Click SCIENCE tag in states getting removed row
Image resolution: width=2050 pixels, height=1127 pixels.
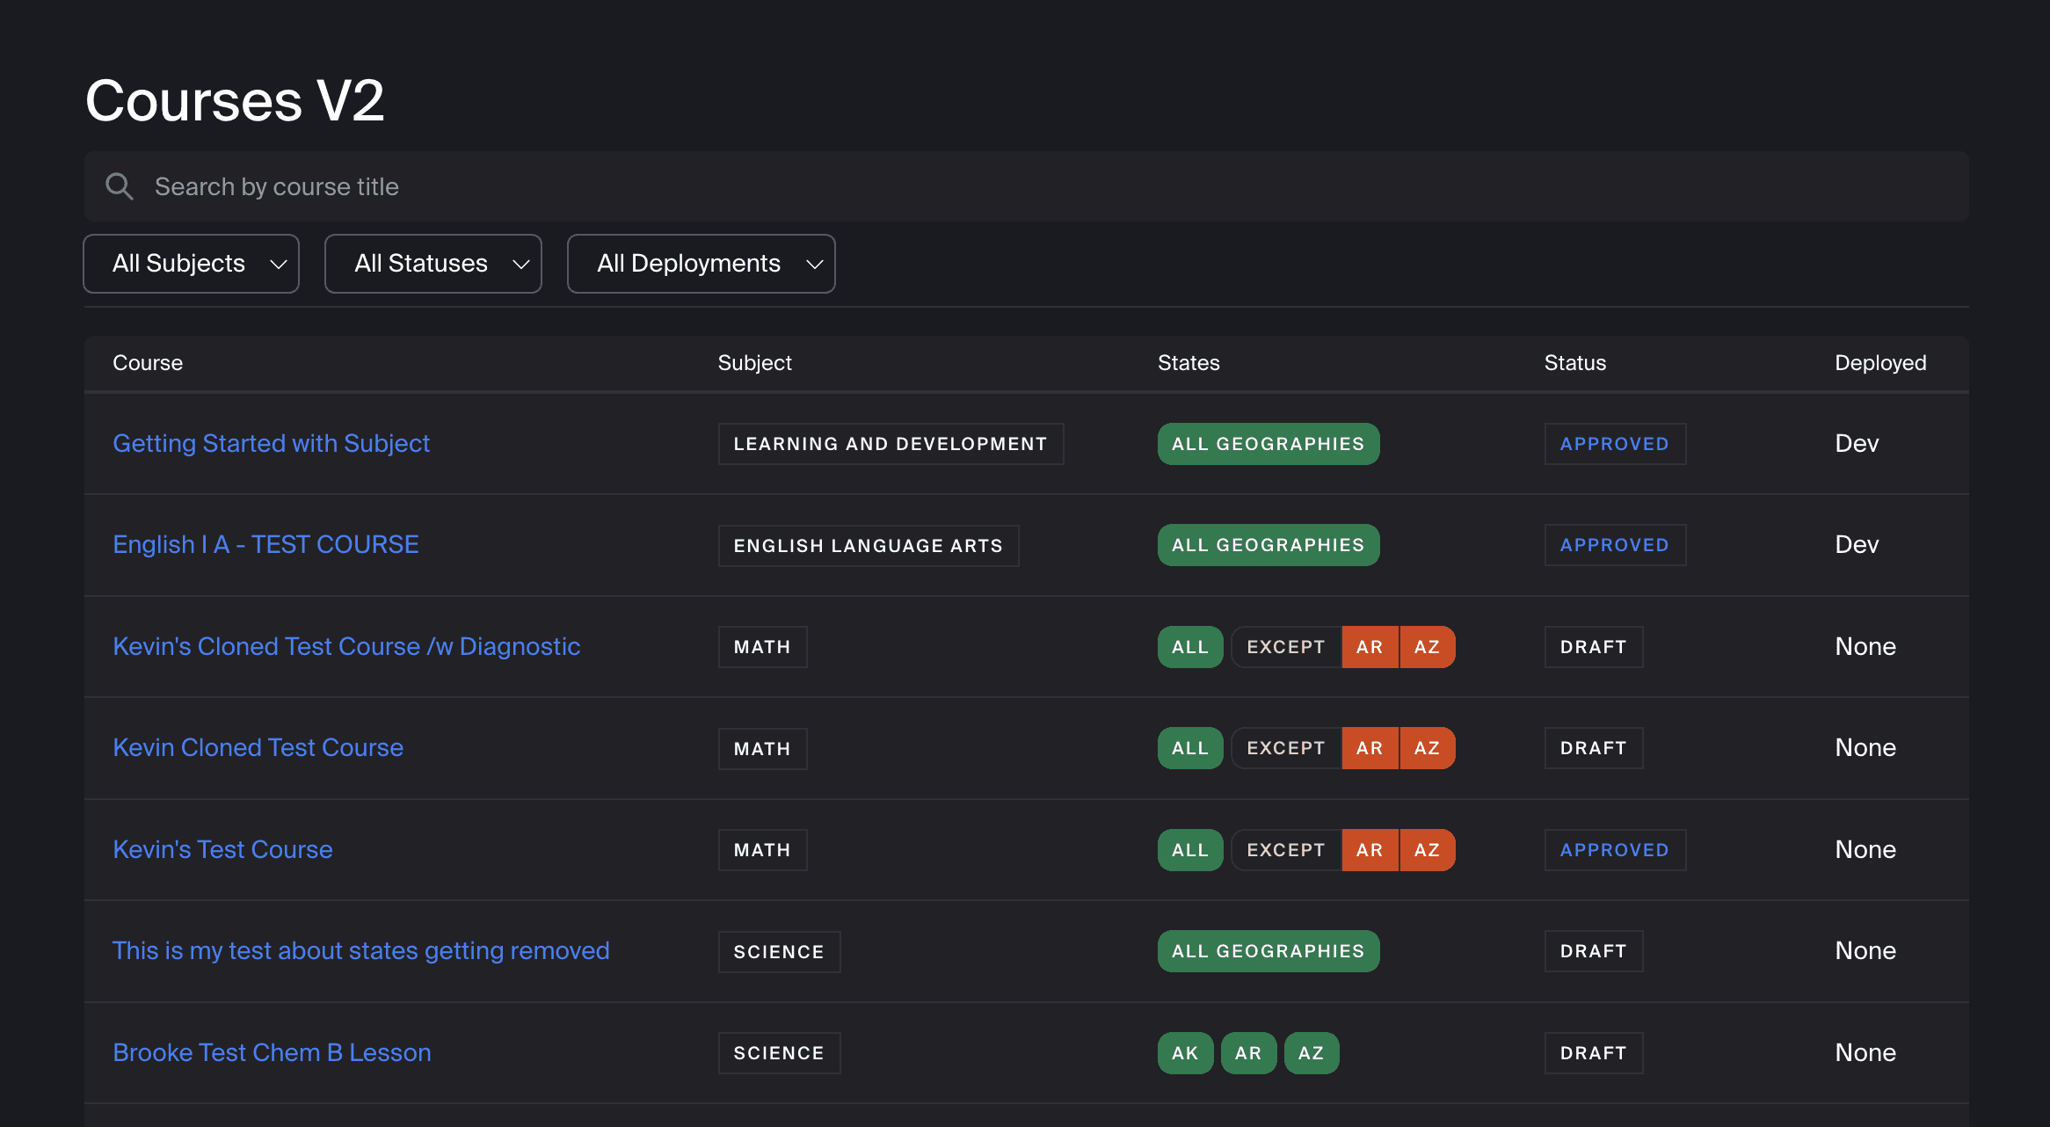pos(779,952)
